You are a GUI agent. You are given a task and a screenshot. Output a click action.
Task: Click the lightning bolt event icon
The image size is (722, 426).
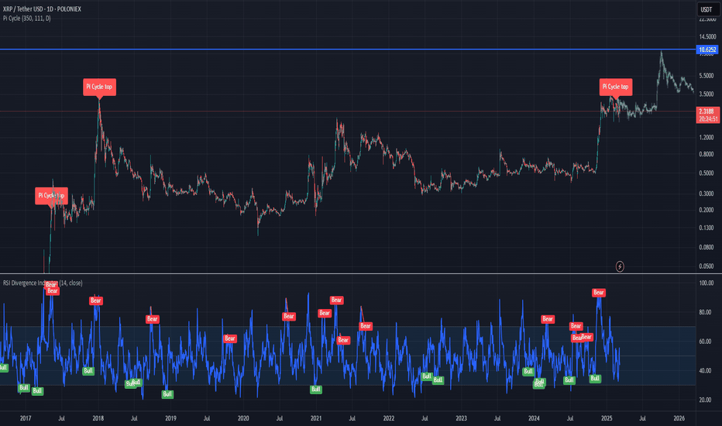620,266
